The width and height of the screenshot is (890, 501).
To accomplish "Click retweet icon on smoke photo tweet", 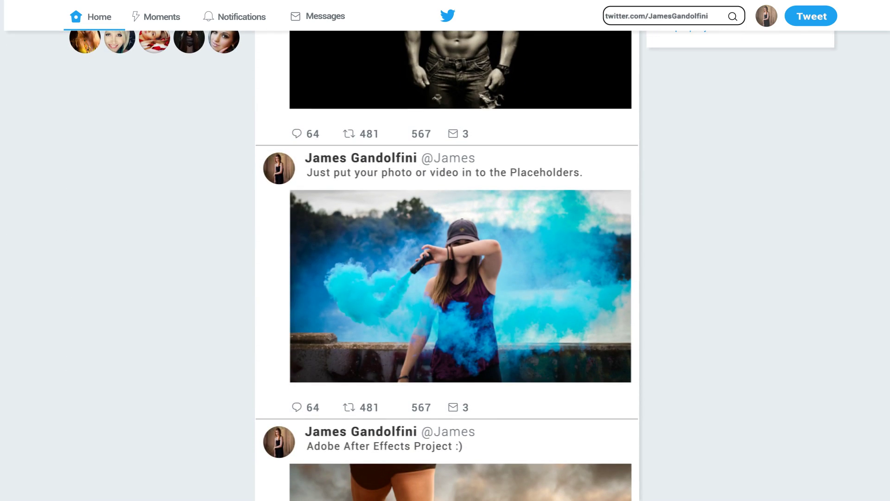I will point(349,407).
